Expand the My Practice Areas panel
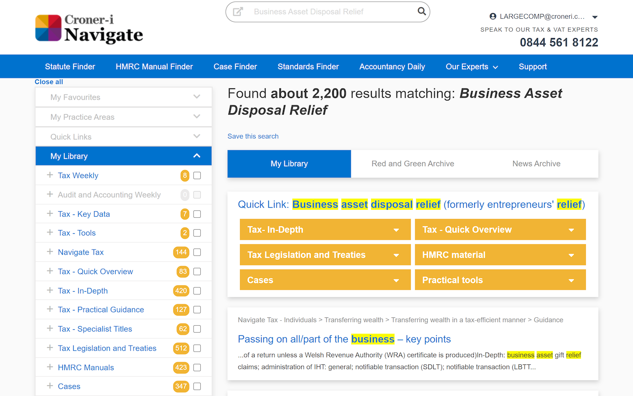 pos(124,117)
